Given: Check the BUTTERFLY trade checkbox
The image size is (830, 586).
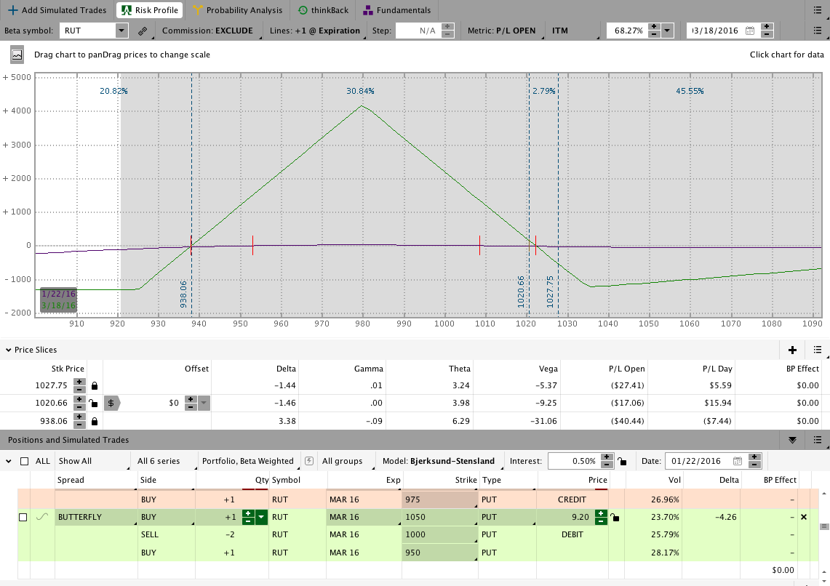Looking at the screenshot, I should 23,517.
